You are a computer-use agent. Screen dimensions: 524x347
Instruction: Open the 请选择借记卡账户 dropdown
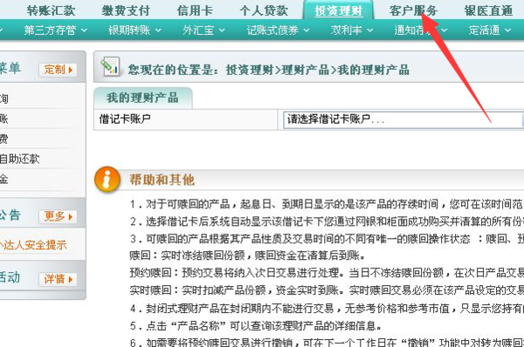coord(403,119)
